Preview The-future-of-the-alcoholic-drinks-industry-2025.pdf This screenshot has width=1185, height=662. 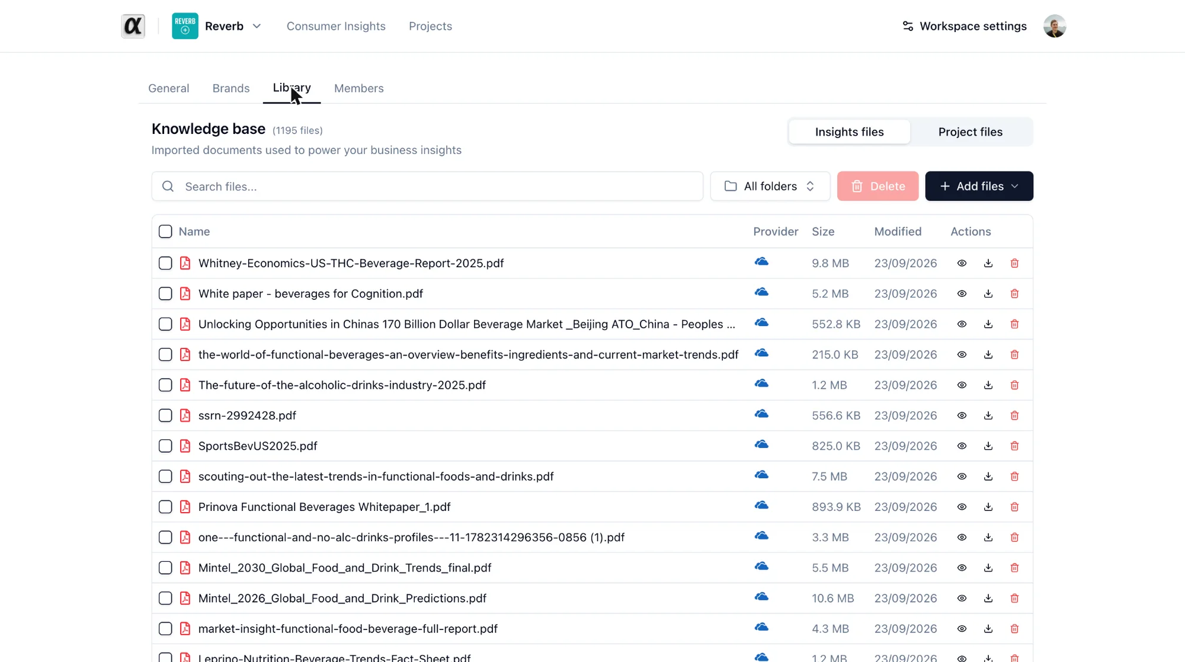962,385
